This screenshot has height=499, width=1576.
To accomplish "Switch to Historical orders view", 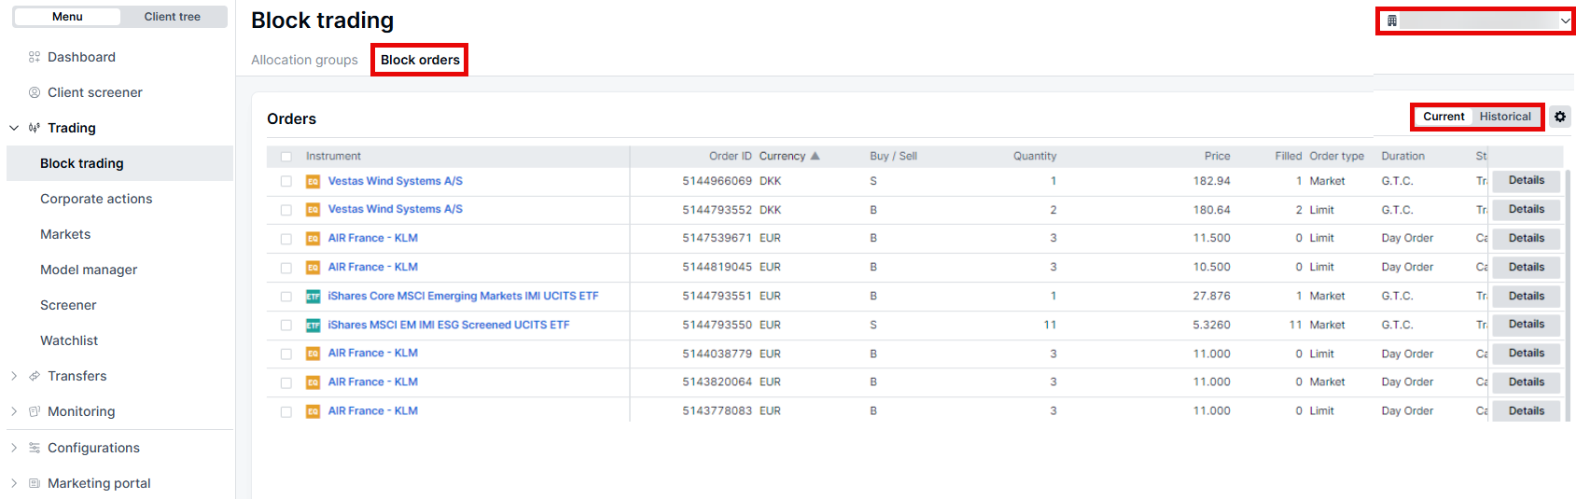I will (x=1504, y=117).
